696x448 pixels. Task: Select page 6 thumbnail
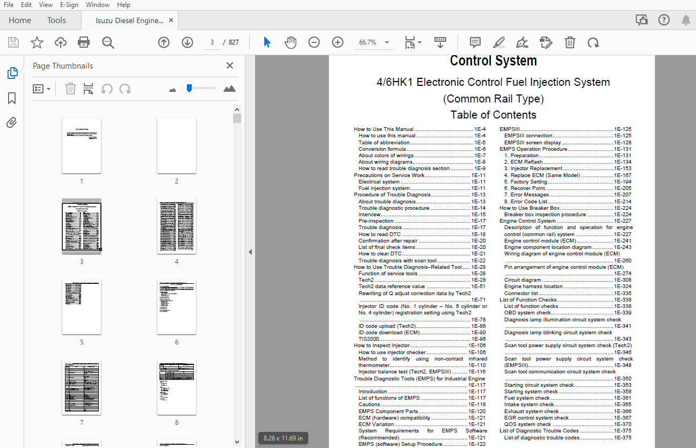(x=177, y=306)
